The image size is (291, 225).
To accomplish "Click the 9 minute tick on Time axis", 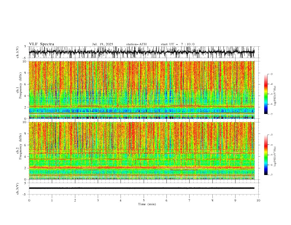I will (235, 200).
